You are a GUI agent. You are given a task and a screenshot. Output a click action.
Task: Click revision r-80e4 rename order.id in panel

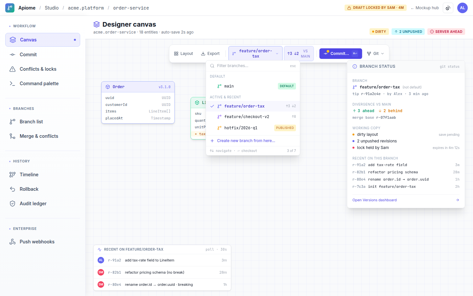click(x=406, y=180)
